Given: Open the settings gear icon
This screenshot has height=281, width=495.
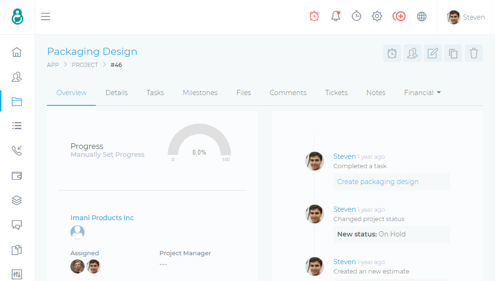Looking at the screenshot, I should point(377,16).
